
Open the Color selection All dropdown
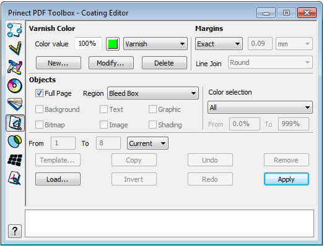point(260,107)
